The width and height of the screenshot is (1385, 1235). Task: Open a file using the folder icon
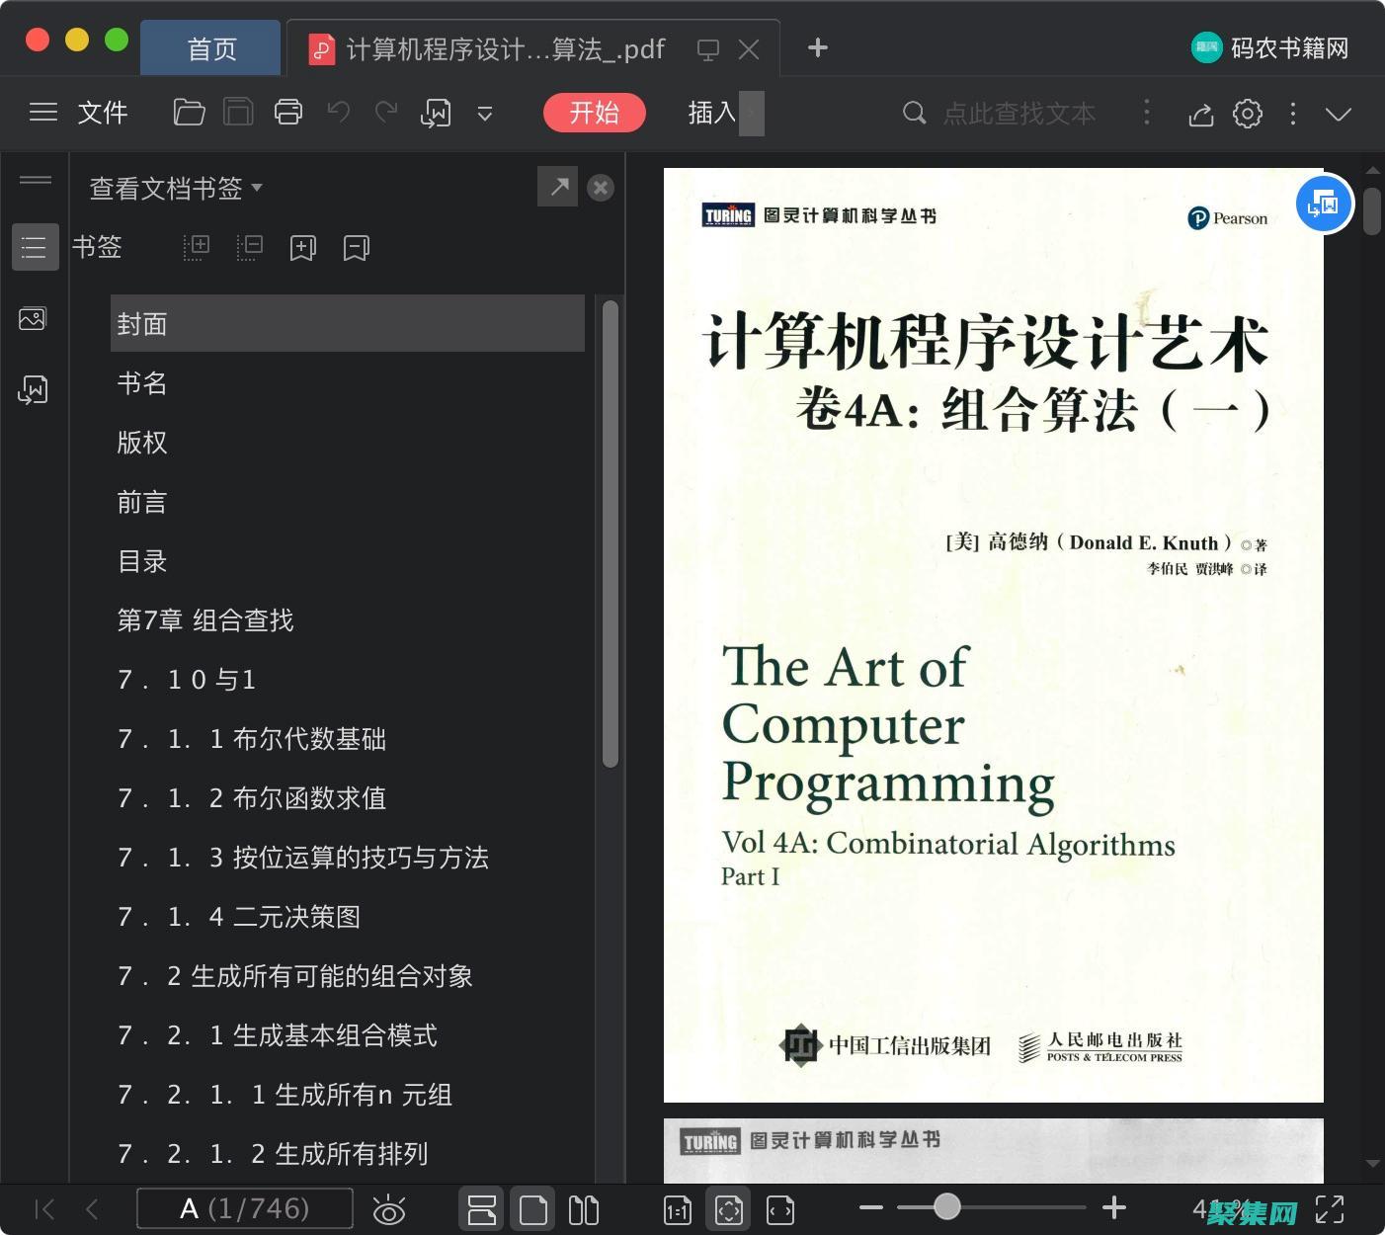coord(189,112)
